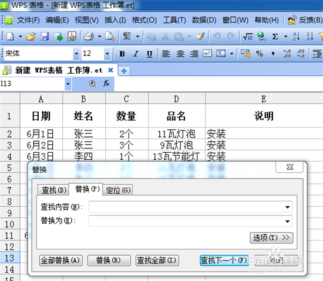This screenshot has height=281, width=323.
Task: Click the wrap text icon
Action: 207,53
